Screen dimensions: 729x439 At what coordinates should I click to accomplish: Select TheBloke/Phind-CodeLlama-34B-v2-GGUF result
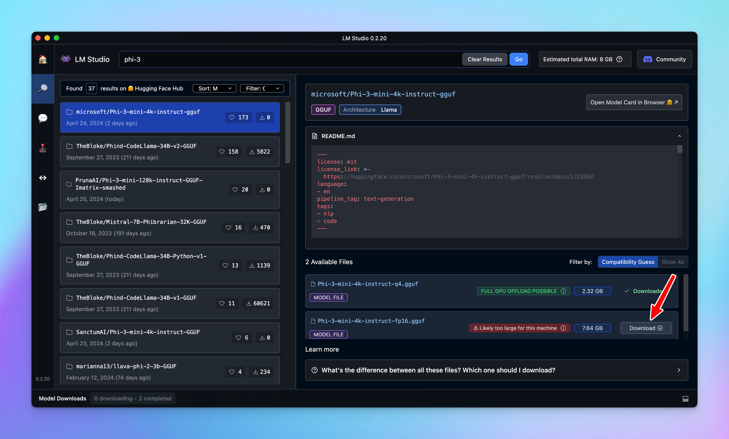click(170, 152)
